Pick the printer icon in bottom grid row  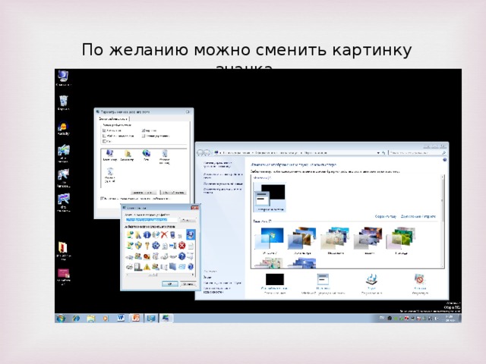click(x=130, y=266)
